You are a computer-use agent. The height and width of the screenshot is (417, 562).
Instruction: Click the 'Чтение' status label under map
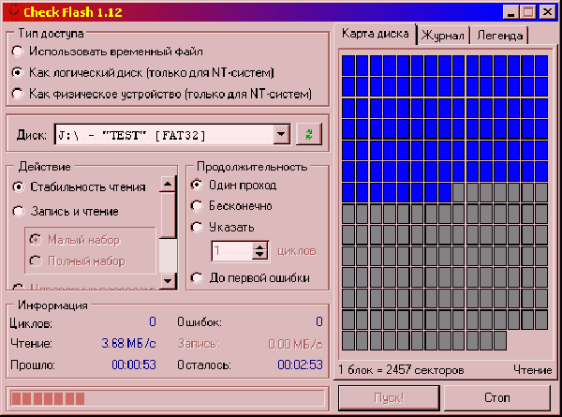point(533,370)
